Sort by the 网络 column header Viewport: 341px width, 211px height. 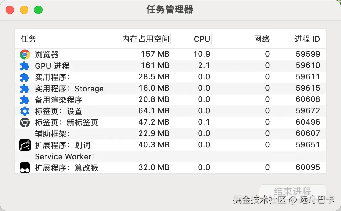pos(262,39)
